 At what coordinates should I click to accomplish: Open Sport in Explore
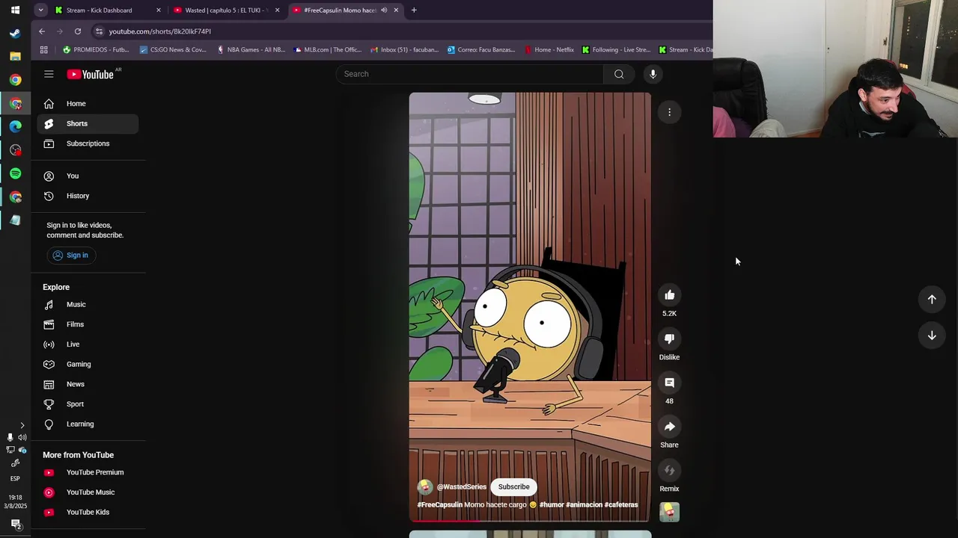click(88, 404)
